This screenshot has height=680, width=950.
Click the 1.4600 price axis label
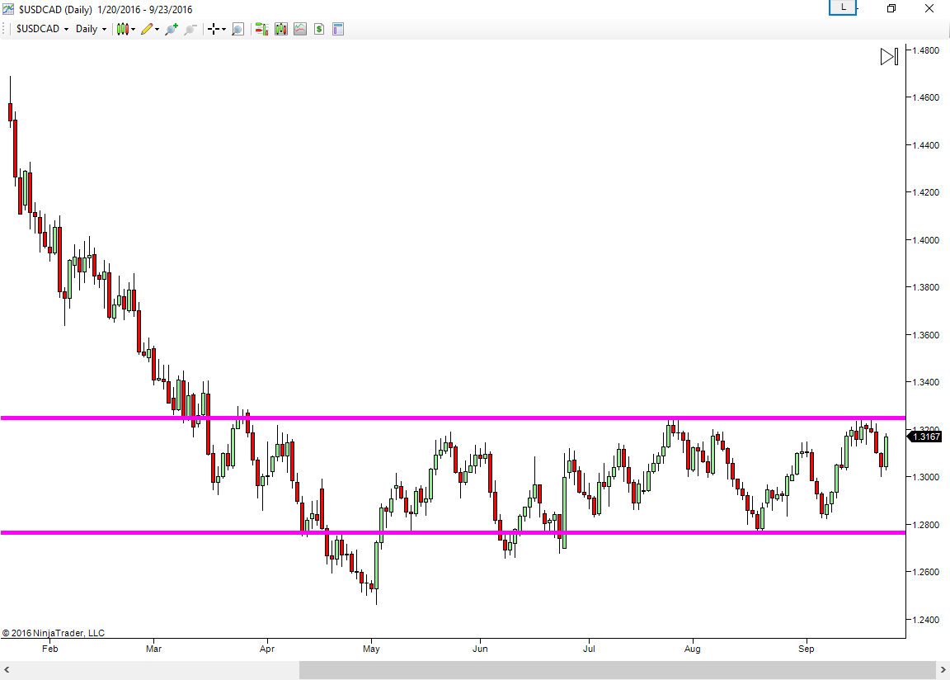point(926,97)
